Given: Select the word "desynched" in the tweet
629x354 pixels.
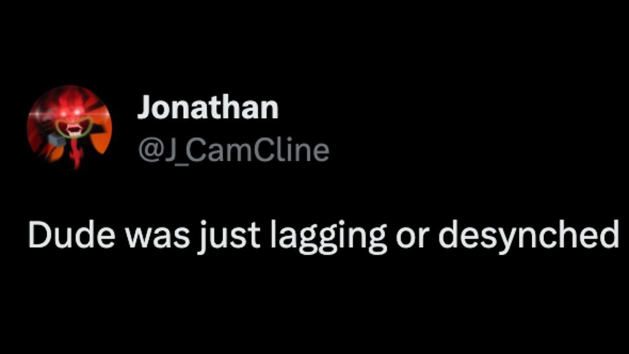Looking at the screenshot, I should (x=528, y=235).
